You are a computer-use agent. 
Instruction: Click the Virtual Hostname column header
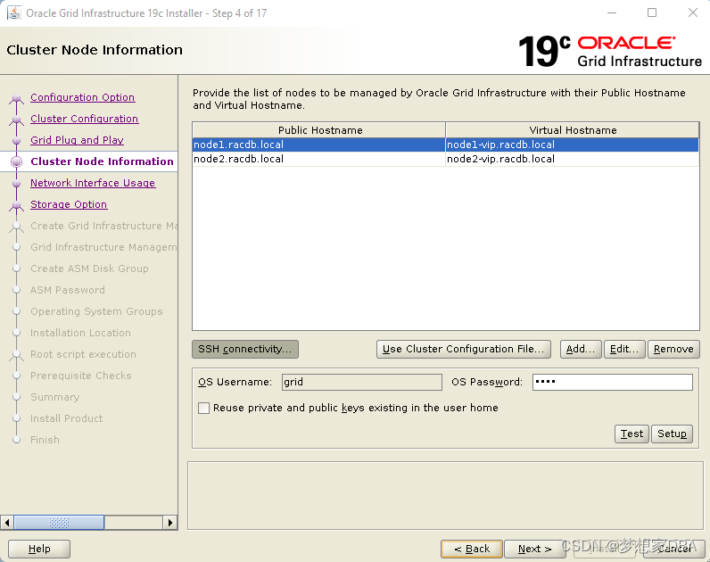pyautogui.click(x=573, y=130)
